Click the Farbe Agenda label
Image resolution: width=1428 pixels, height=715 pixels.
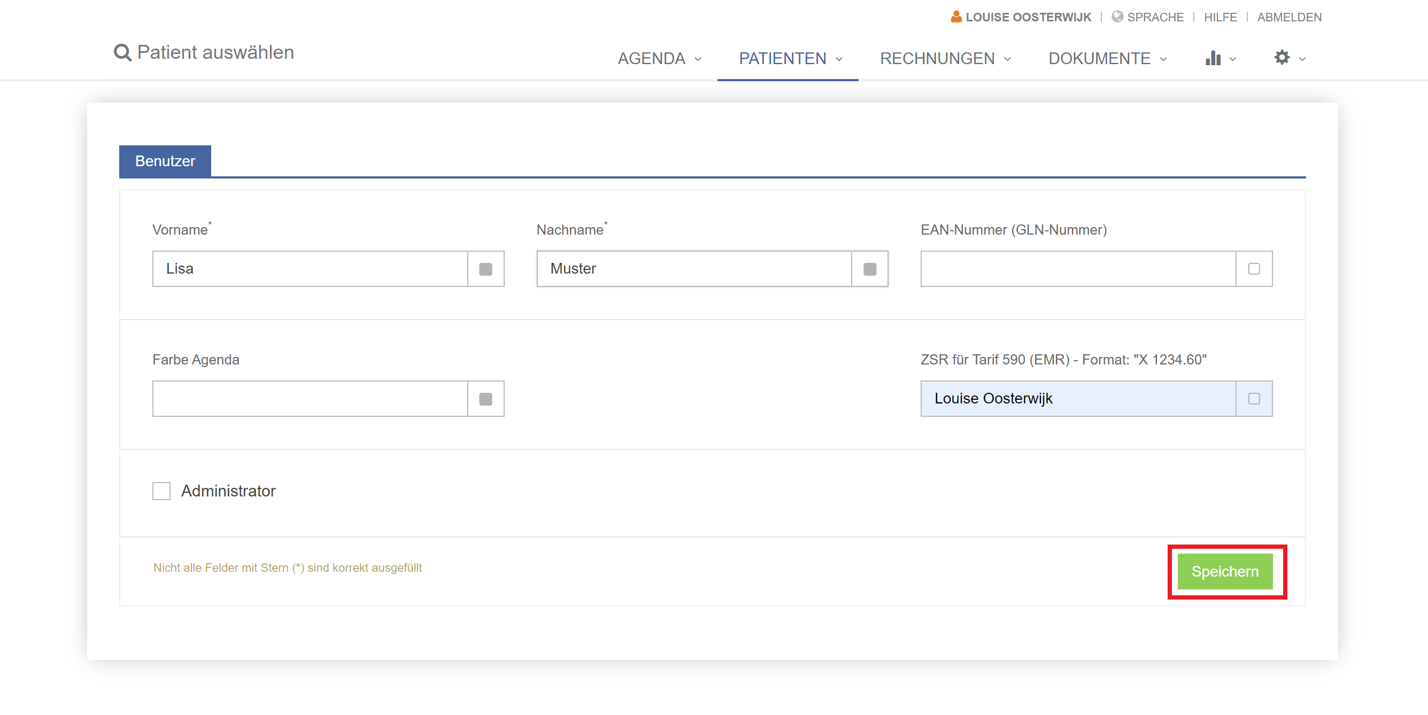(x=196, y=360)
